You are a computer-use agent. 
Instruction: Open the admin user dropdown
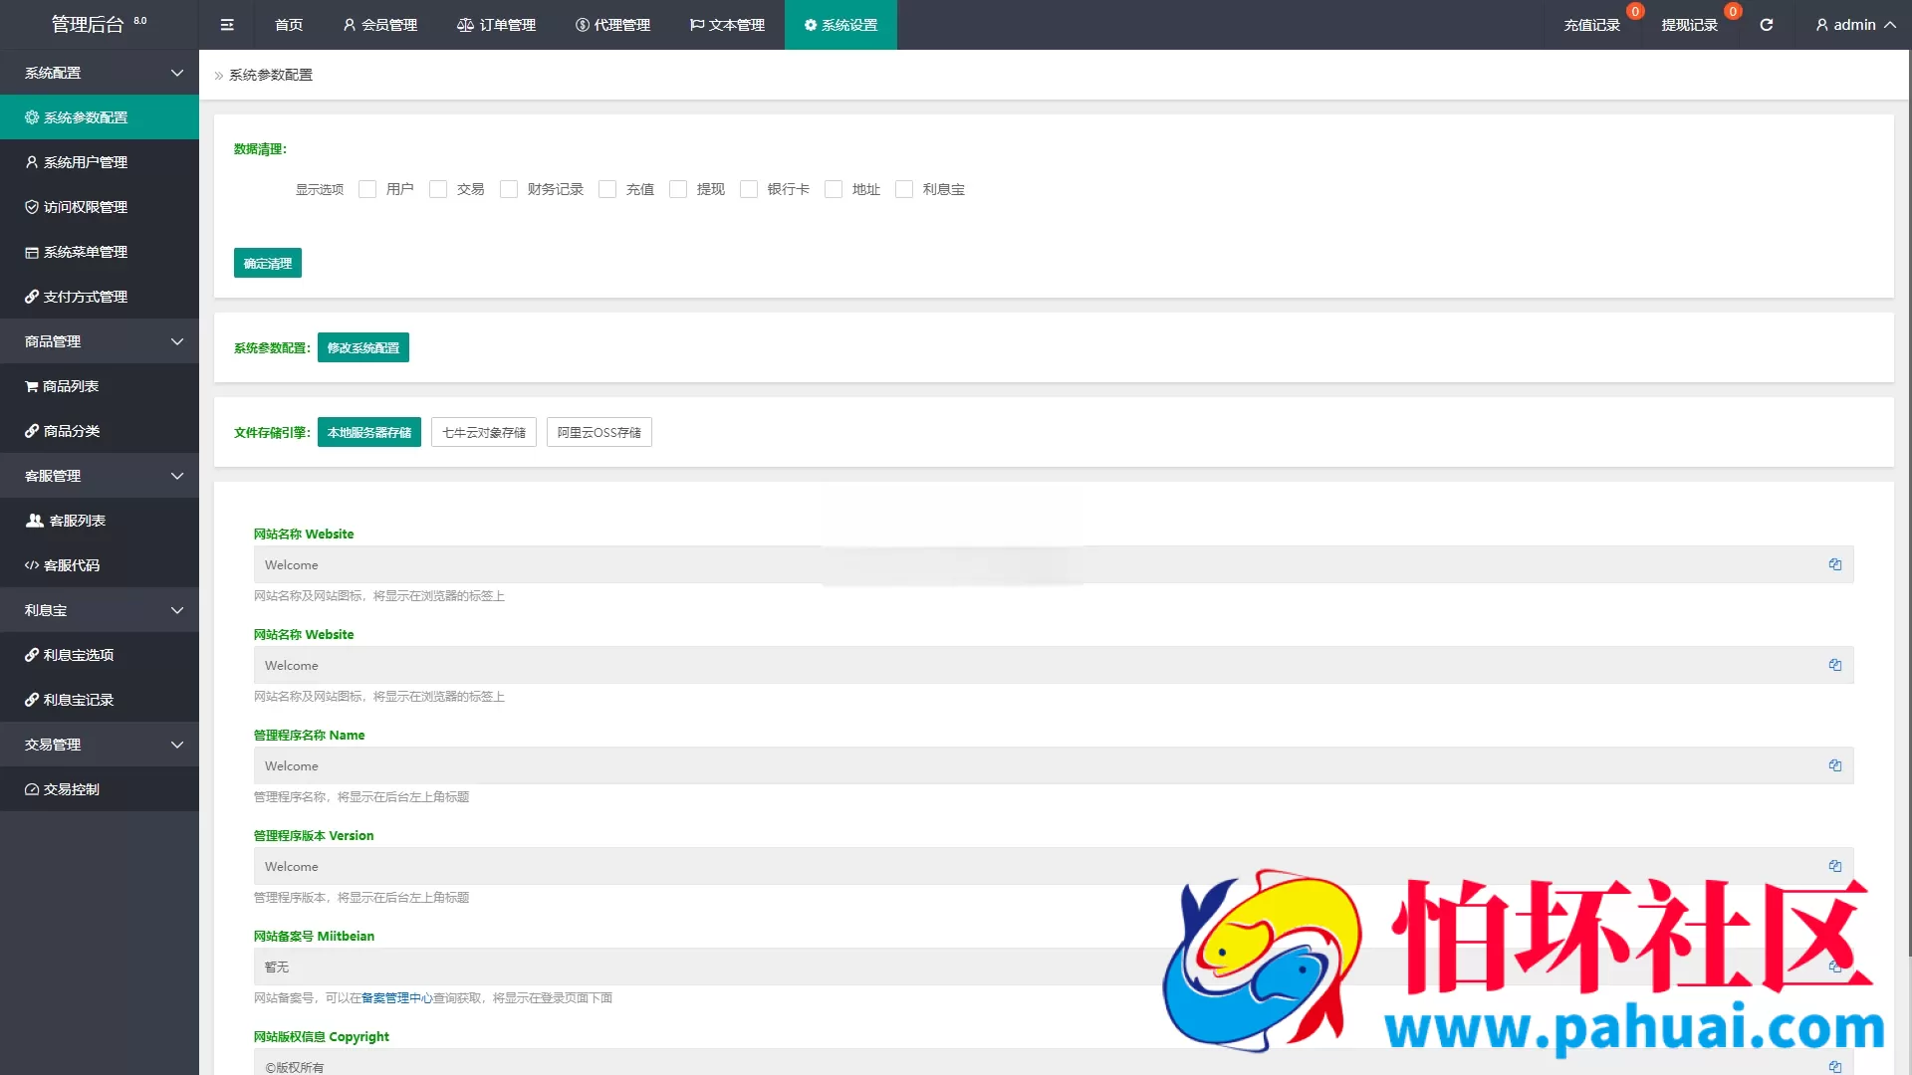(1854, 25)
